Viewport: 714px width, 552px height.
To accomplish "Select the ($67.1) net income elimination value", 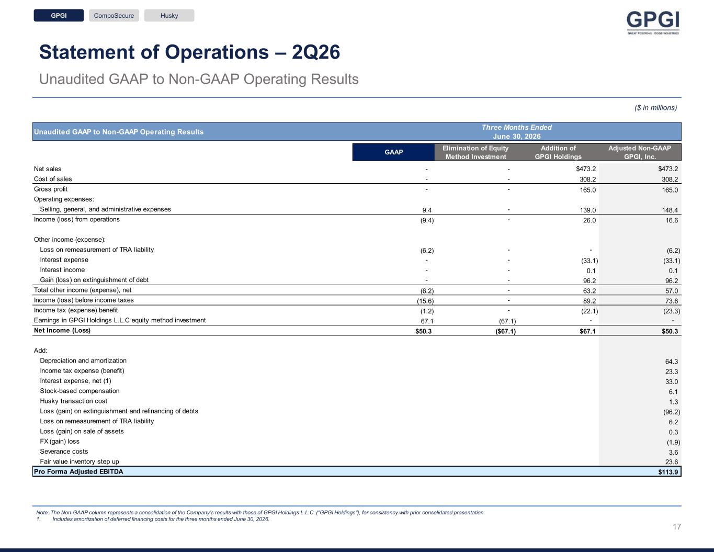I will [x=505, y=331].
